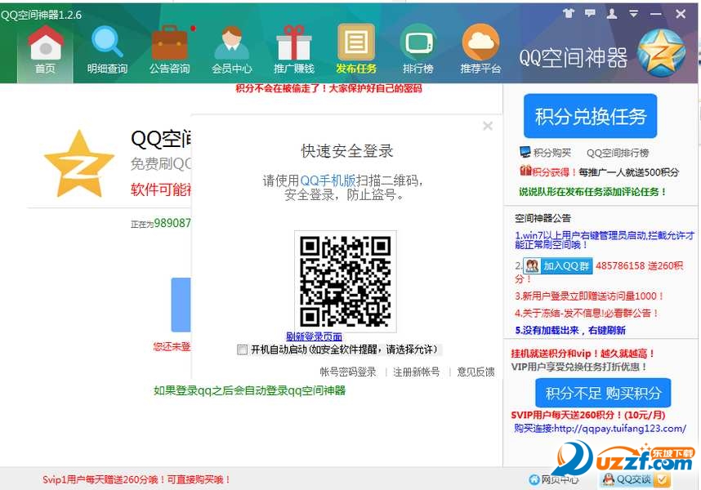Image resolution: width=701 pixels, height=490 pixels.
Task: Open 推广赚钱 gift icon
Action: 294,43
